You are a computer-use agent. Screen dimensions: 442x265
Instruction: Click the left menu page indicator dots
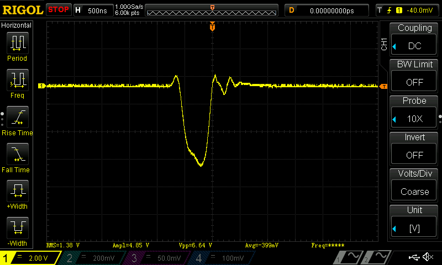click(2, 119)
